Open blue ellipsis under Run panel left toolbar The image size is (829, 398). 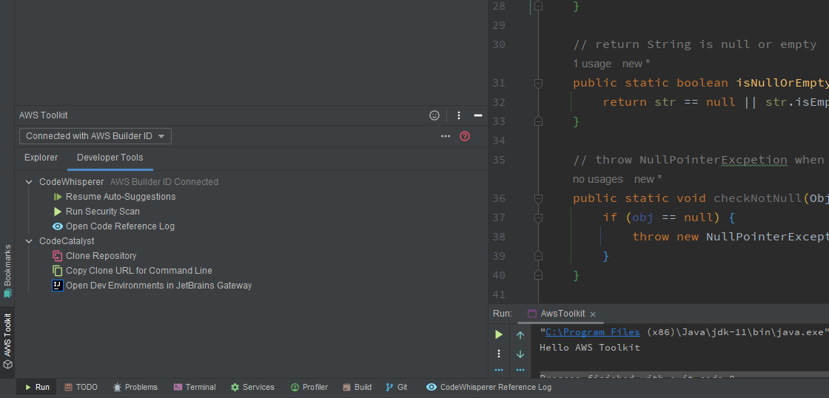499,370
